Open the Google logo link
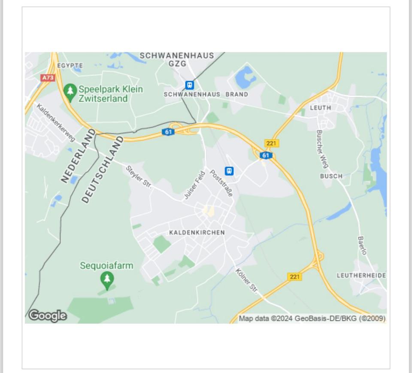 48,315
